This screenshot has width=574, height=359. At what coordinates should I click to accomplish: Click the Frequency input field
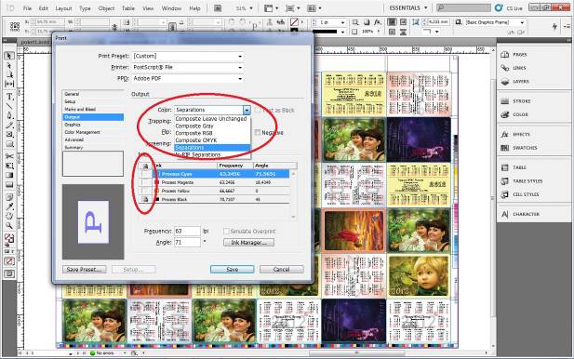click(x=187, y=231)
